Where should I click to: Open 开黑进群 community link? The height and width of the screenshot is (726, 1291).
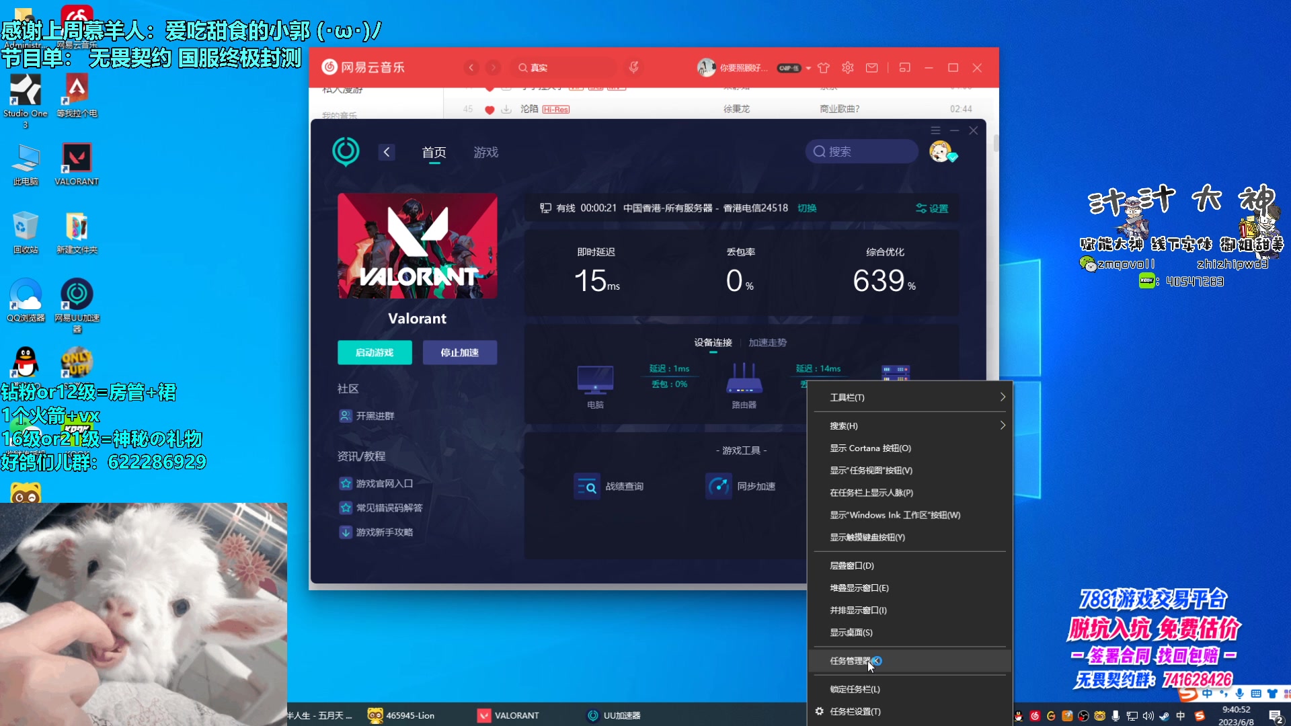(367, 416)
